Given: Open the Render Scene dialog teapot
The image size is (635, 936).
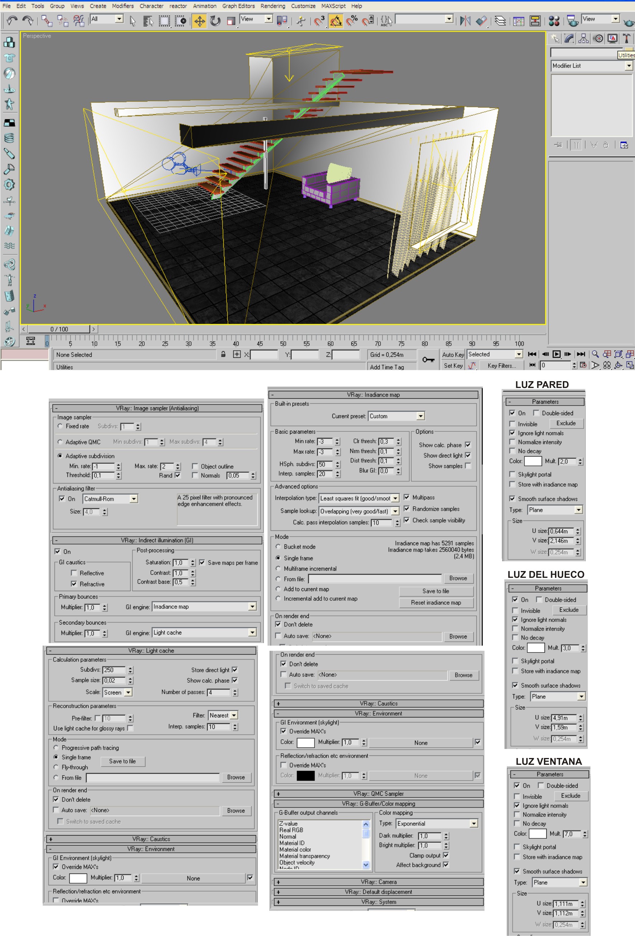Looking at the screenshot, I should pyautogui.click(x=572, y=20).
